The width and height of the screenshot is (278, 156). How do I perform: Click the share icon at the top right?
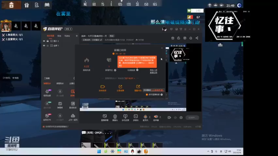[x=197, y=38]
